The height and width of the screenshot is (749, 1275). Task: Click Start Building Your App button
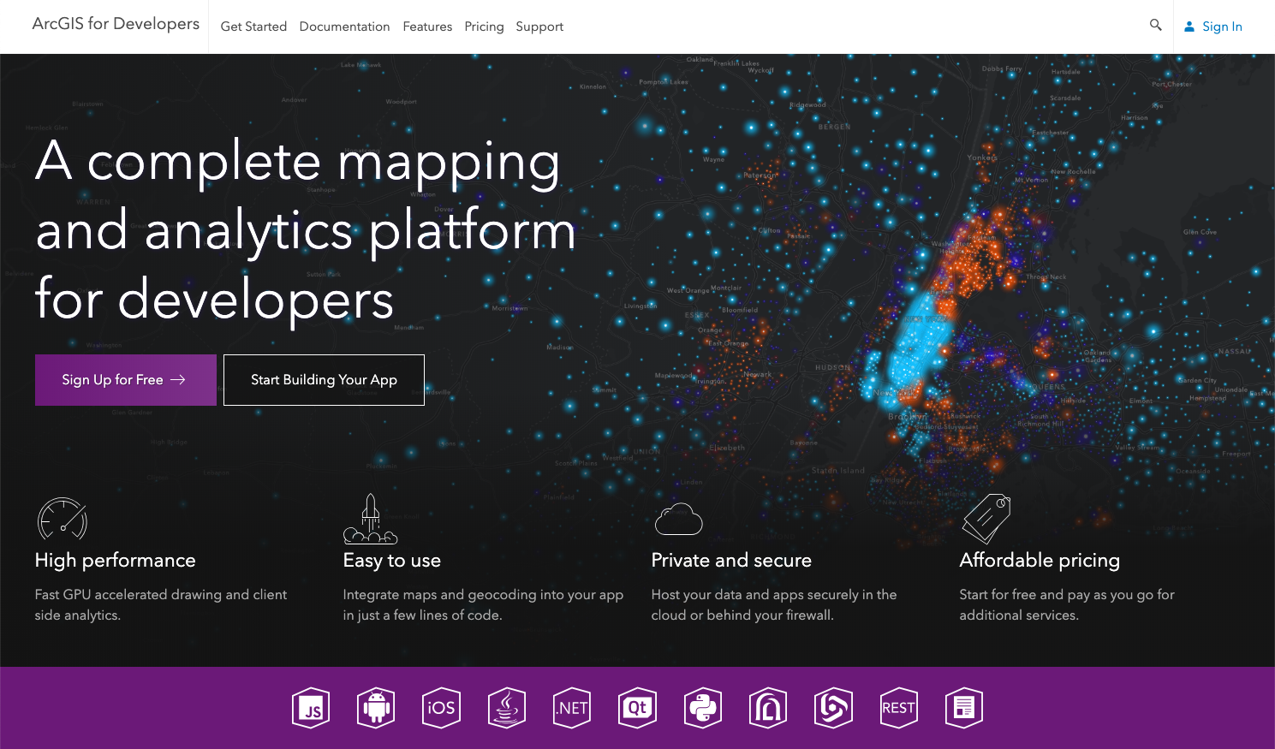(x=324, y=380)
